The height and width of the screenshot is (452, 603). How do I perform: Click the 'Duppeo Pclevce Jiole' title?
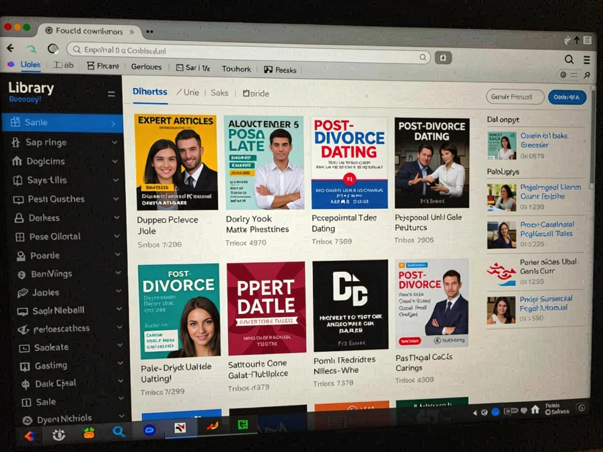[x=168, y=225]
